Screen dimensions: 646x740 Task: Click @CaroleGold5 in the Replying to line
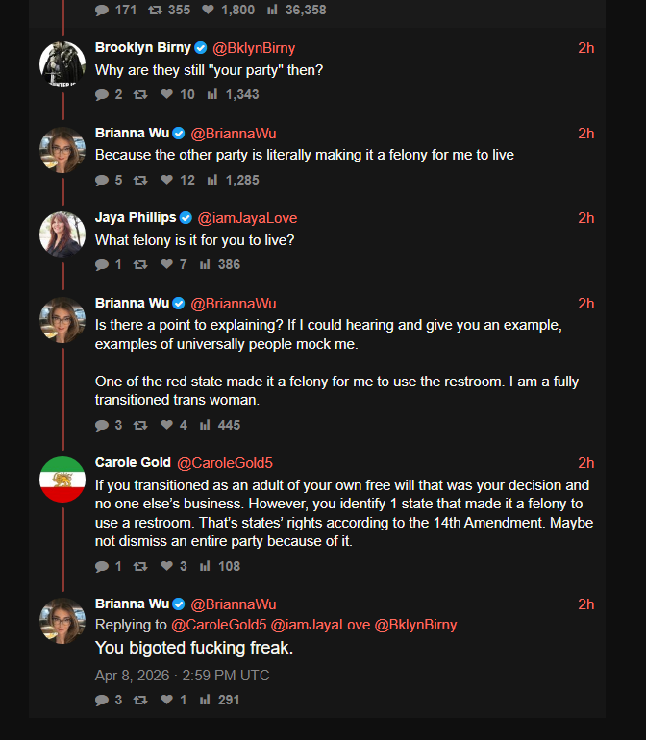[218, 625]
